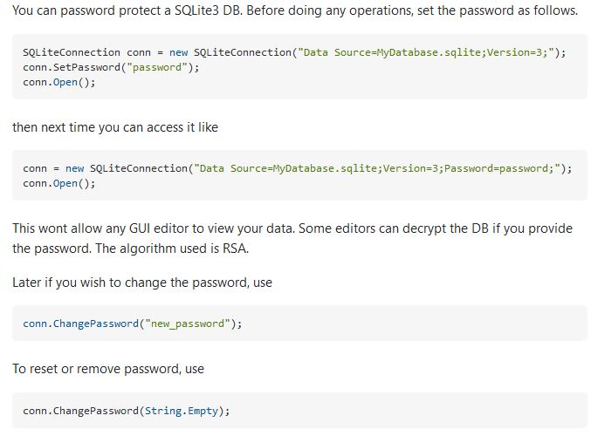Click "conn.ChangePassword" in the last code block

point(80,410)
